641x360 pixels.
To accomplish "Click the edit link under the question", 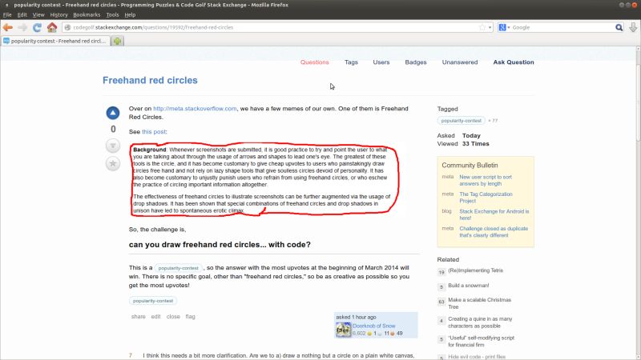I will (x=155, y=316).
